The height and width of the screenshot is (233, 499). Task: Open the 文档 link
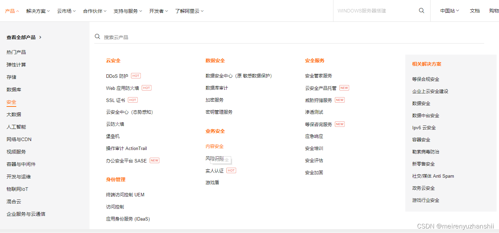click(x=475, y=11)
